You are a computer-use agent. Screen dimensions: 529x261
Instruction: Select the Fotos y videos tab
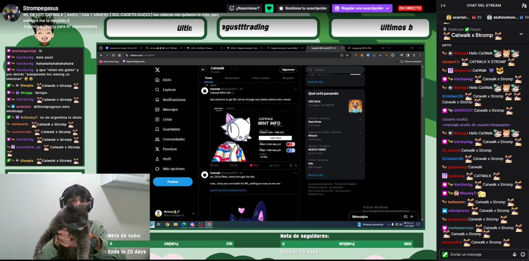[x=260, y=78]
